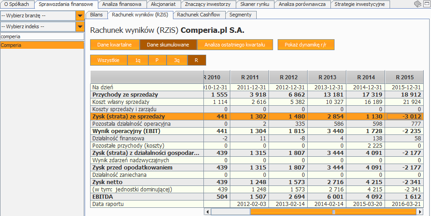Click the table's right scroll arrow
Screen dimensions: 431x216
pyautogui.click(x=420, y=211)
